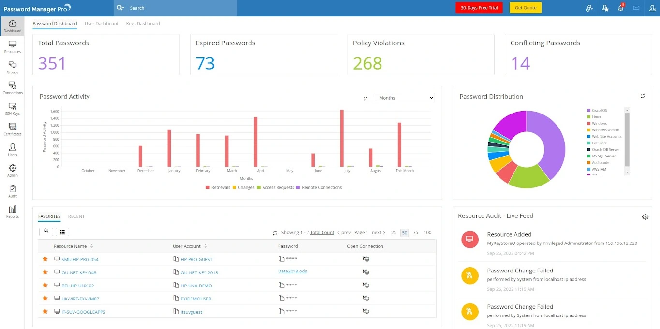This screenshot has height=329, width=660.
Task: Expand the search filter dropdown arrow
Action: coord(121,8)
